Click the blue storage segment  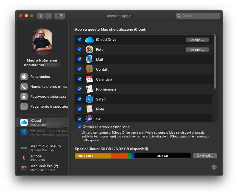133,156
